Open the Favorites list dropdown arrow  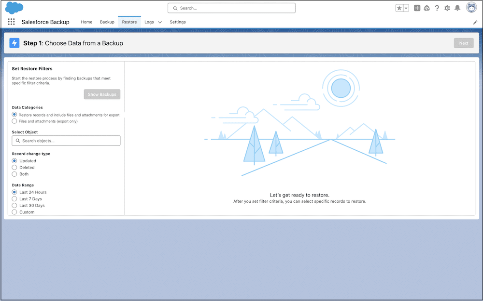pos(406,8)
